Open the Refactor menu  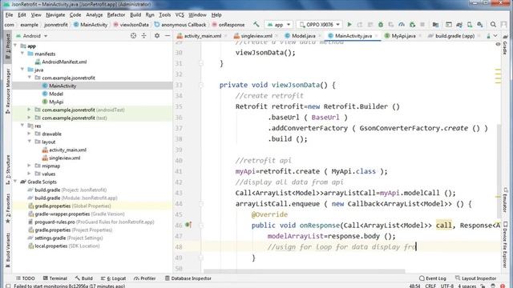(x=116, y=14)
